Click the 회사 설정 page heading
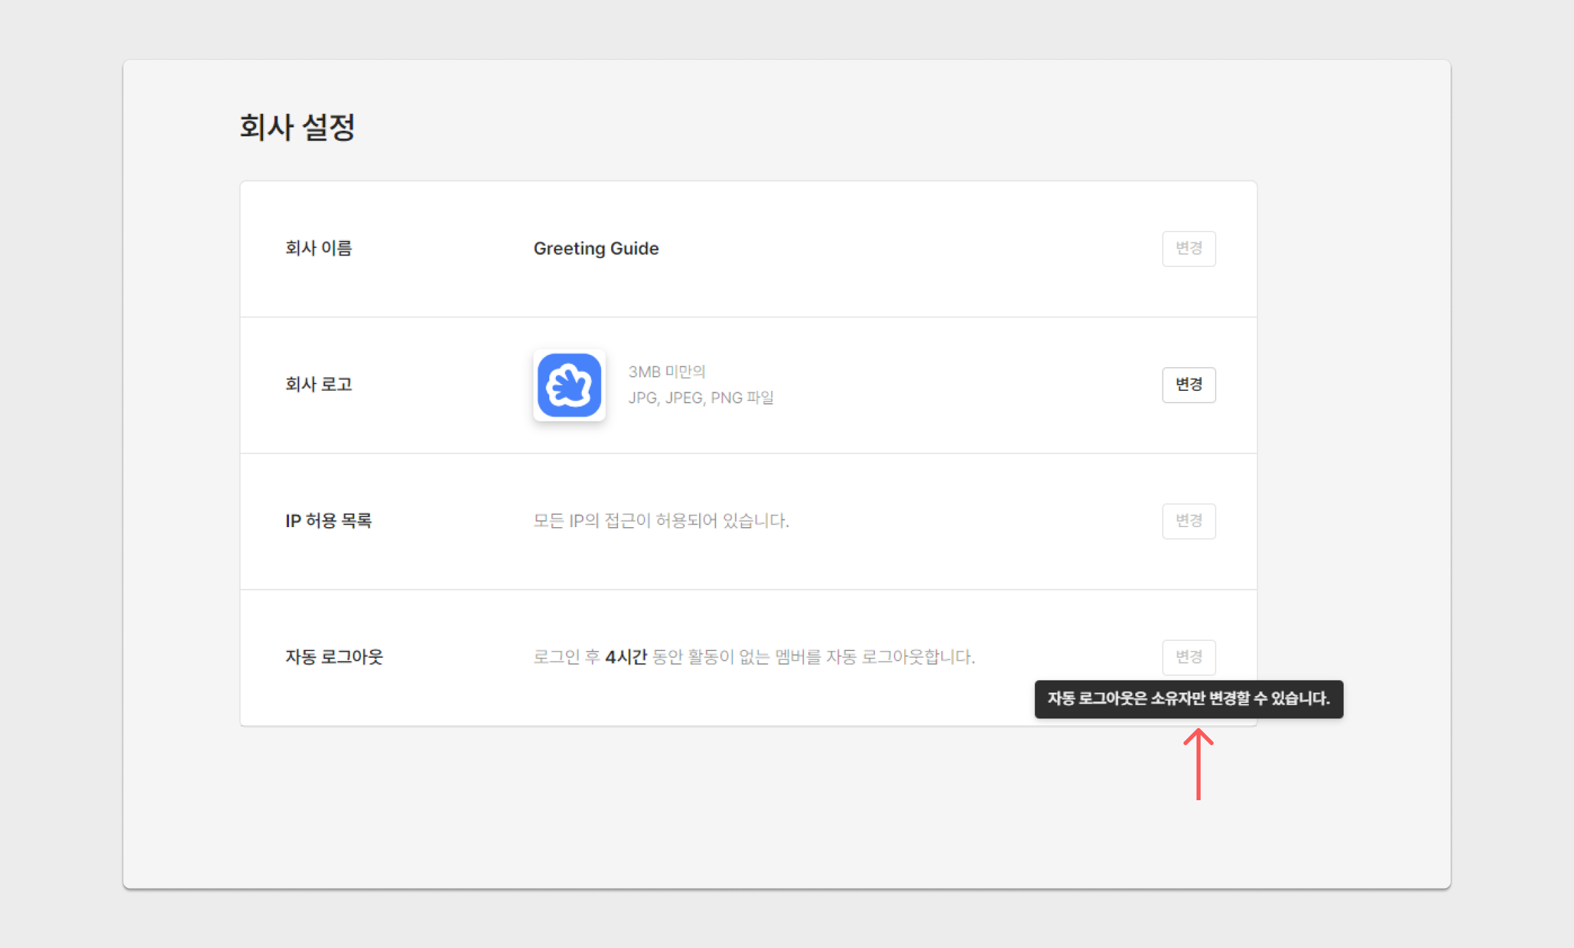Screen dimensions: 1574x948 click(x=297, y=127)
